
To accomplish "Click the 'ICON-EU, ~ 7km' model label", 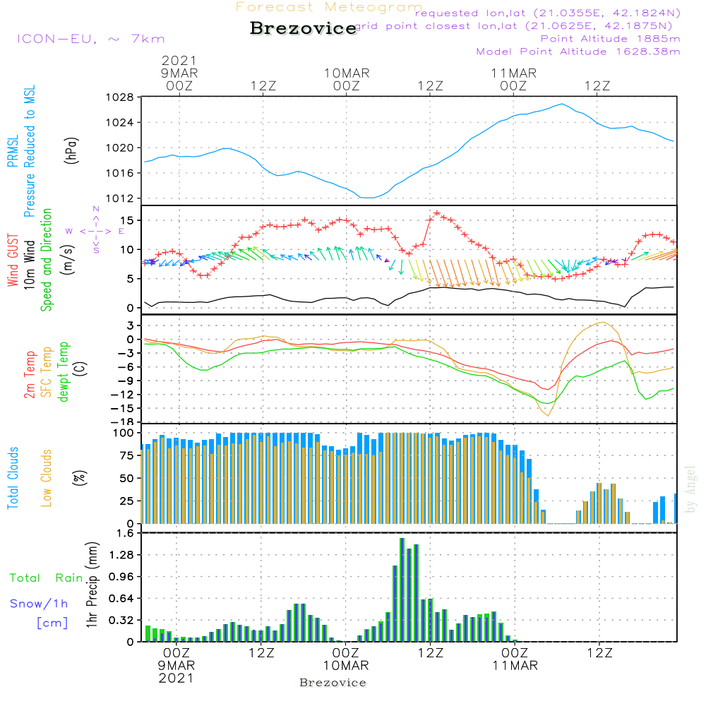I will tap(91, 39).
